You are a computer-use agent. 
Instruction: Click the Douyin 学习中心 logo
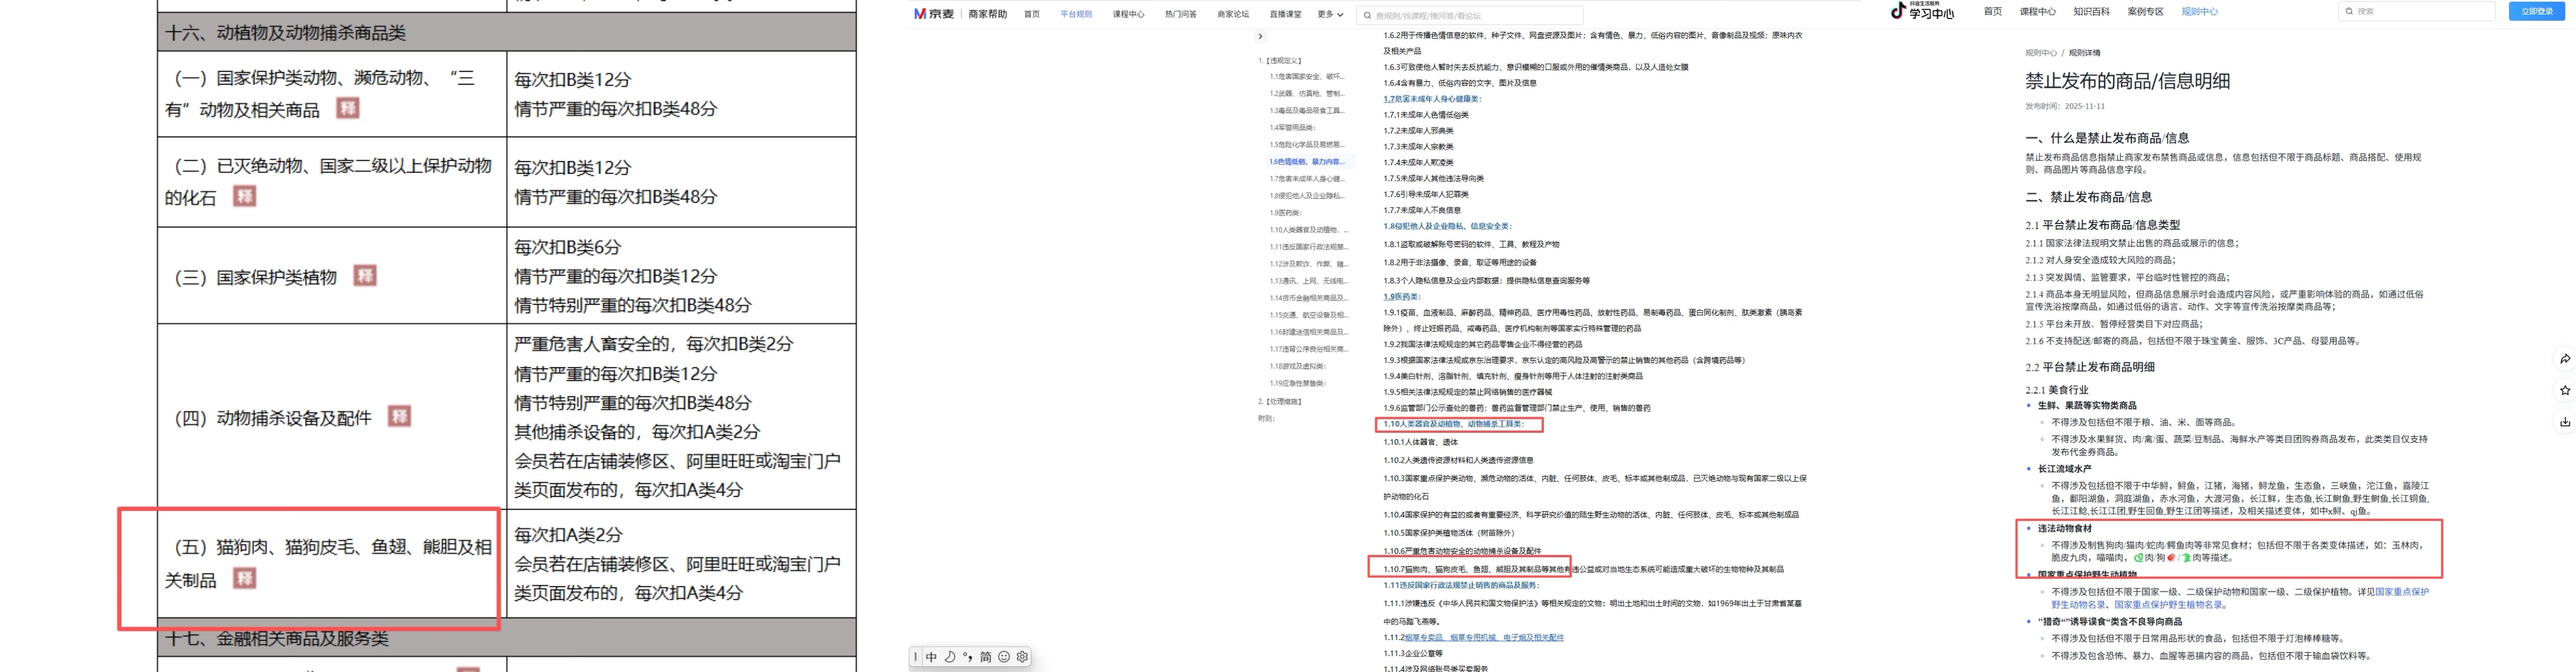tap(1921, 12)
